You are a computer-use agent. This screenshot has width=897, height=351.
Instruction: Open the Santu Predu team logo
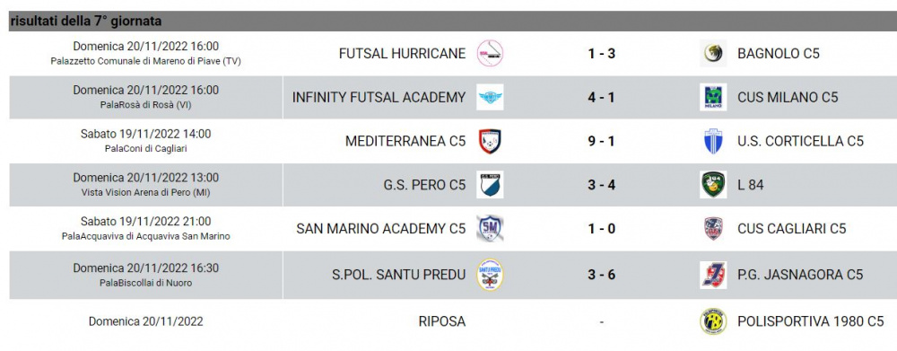click(490, 275)
